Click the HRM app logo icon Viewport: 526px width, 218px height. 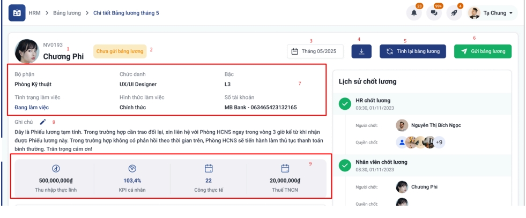tap(17, 13)
